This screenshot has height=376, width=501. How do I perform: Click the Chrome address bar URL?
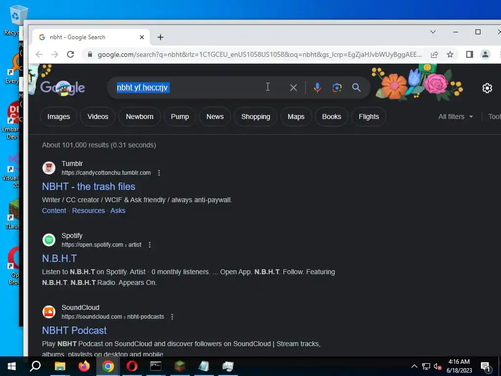click(x=259, y=55)
